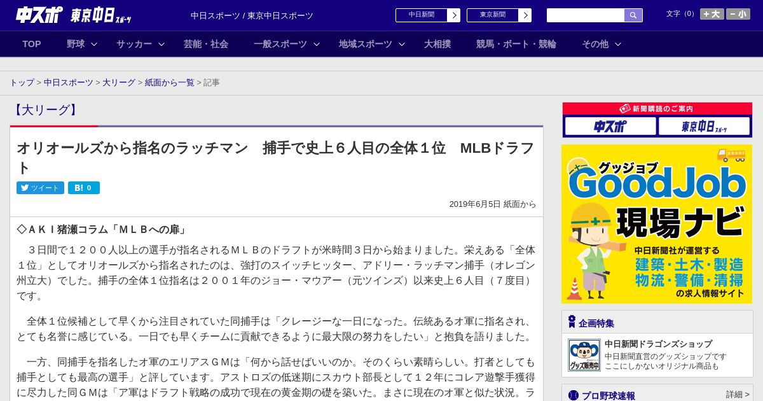Click the 中スポ logo in header
The height and width of the screenshot is (401, 763).
tap(39, 15)
